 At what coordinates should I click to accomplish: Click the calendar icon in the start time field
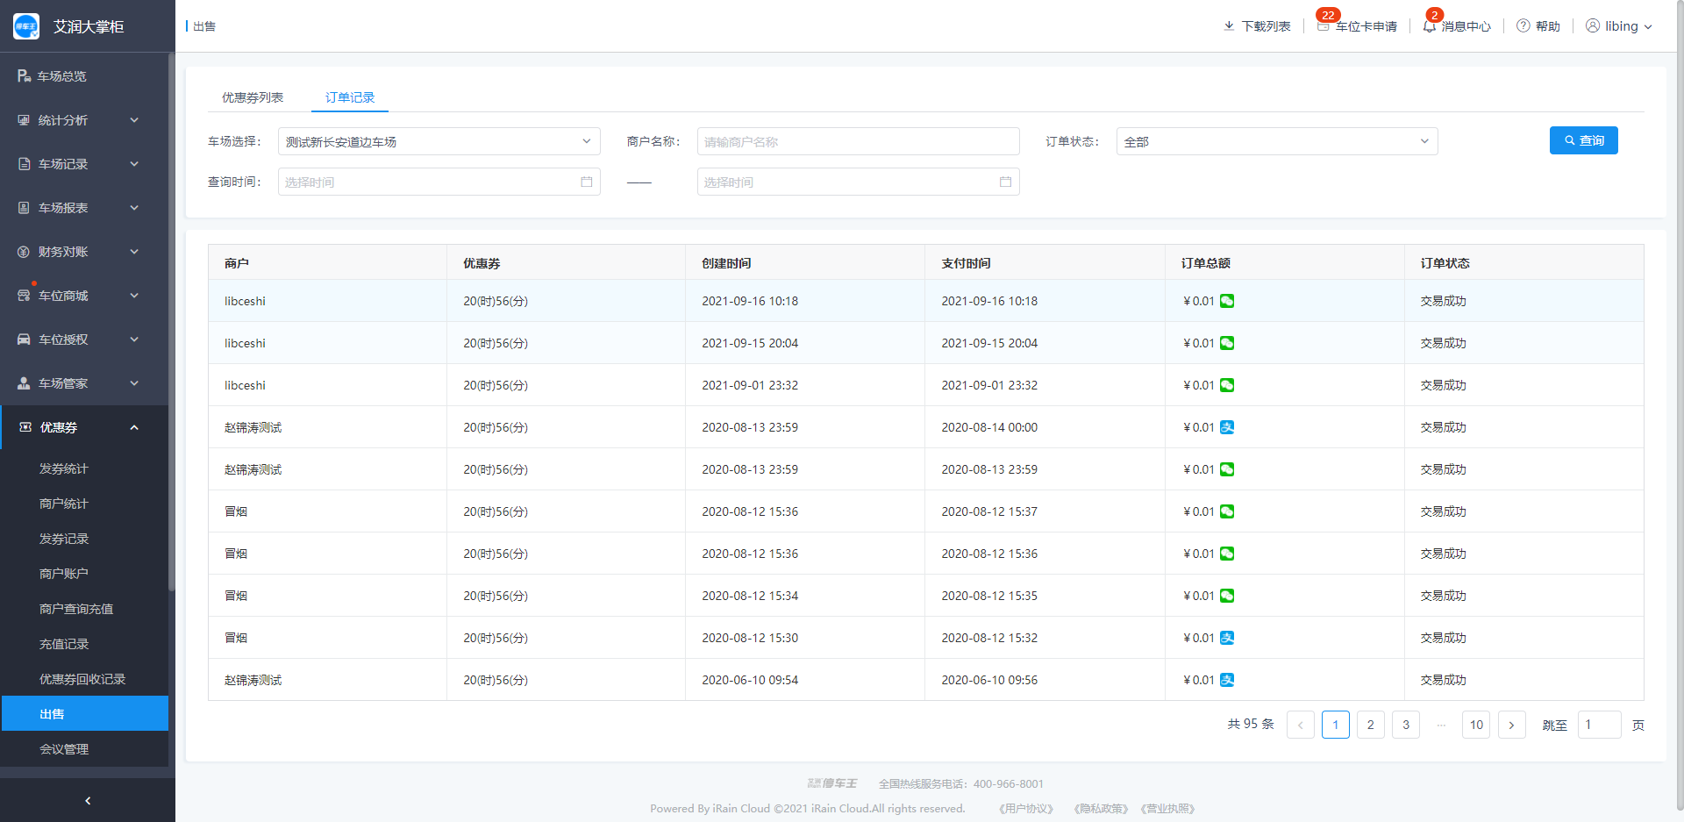point(587,182)
